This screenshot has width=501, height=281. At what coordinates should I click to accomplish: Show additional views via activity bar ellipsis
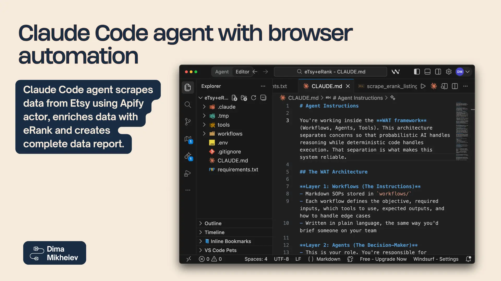coord(188,190)
